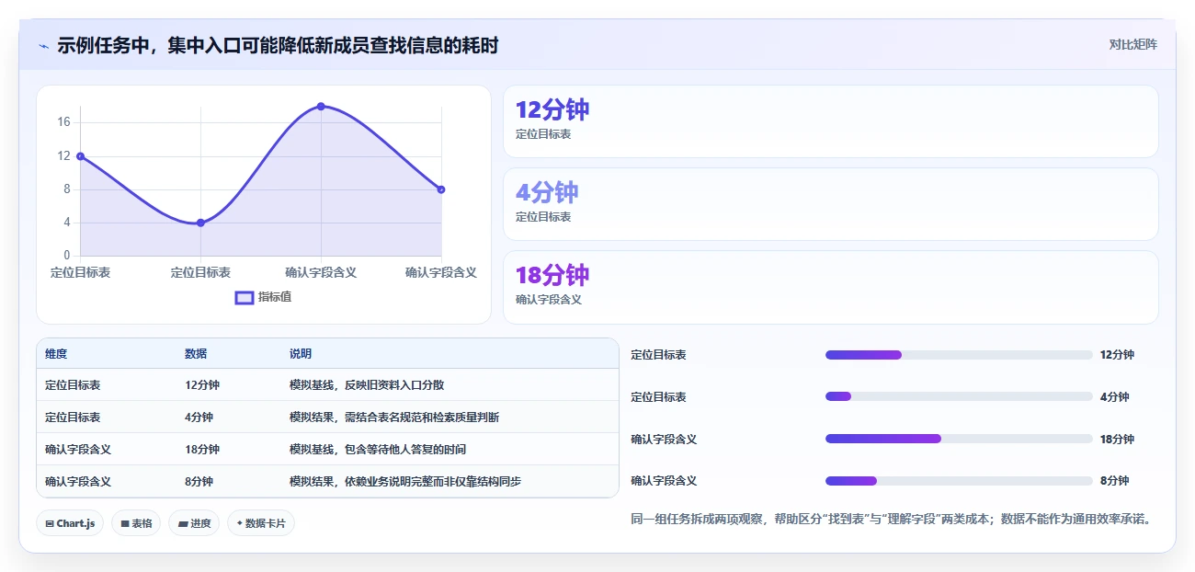Click the 对比矩阵 label in the header
The image size is (1195, 572).
click(x=1133, y=44)
